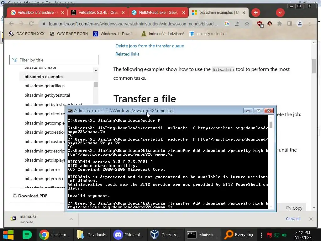Click the forward navigation arrow

(21, 24)
